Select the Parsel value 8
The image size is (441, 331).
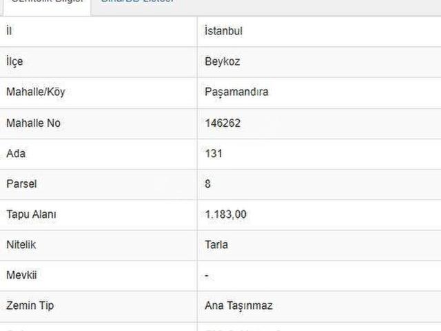208,183
